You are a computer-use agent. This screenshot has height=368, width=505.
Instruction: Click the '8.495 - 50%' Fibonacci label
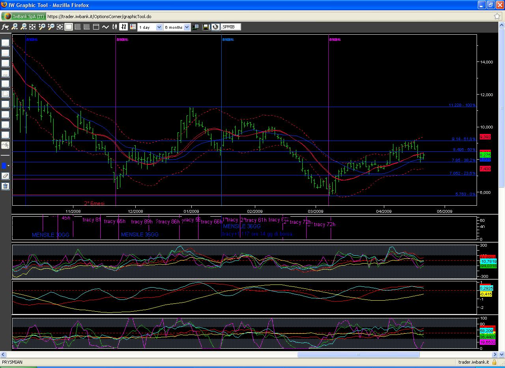[x=464, y=150]
